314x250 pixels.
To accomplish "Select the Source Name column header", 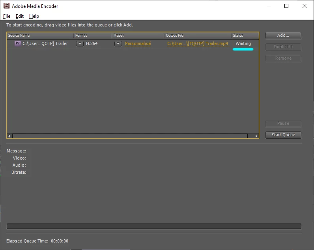I will [40, 36].
